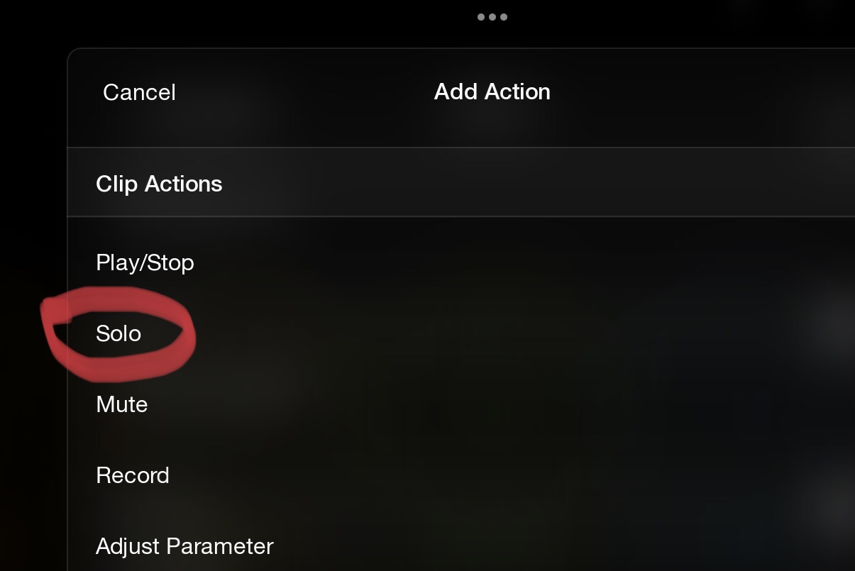Tap the three-dot multitasking icon
The width and height of the screenshot is (855, 571).
click(492, 17)
